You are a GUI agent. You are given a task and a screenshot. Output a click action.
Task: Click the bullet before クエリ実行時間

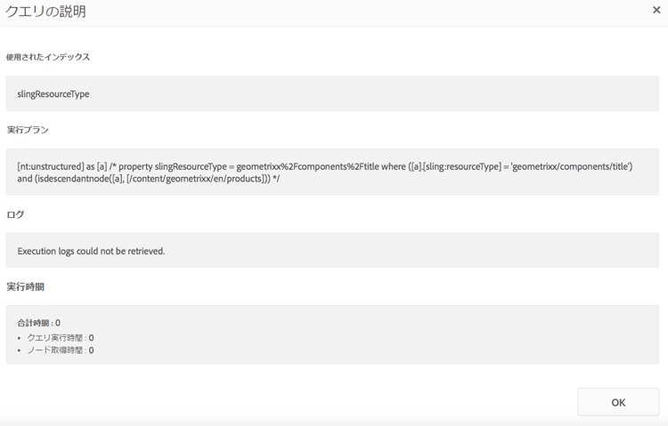20,338
